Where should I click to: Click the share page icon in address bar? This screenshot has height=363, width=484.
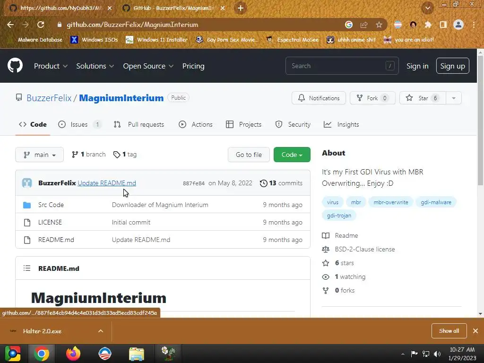[x=364, y=25]
